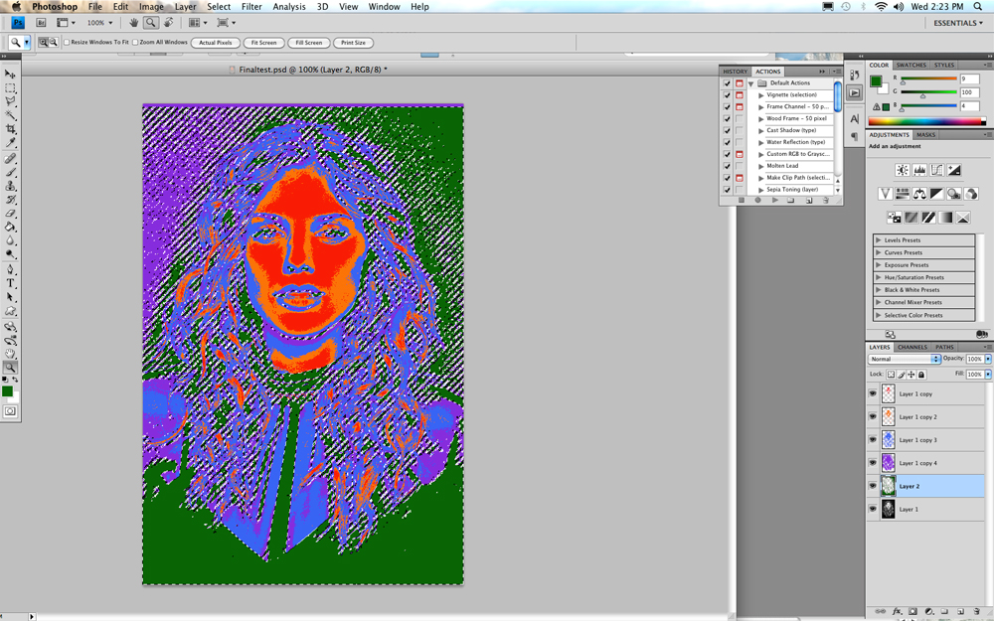Open the layer style fx menu
This screenshot has width=994, height=621.
point(897,611)
